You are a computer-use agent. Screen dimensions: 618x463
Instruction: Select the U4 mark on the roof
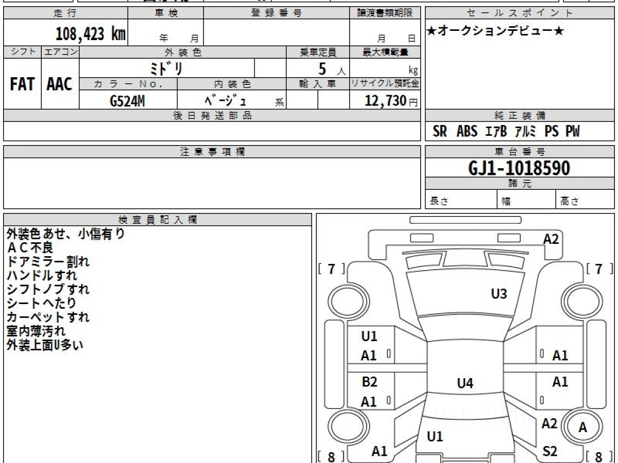(465, 383)
